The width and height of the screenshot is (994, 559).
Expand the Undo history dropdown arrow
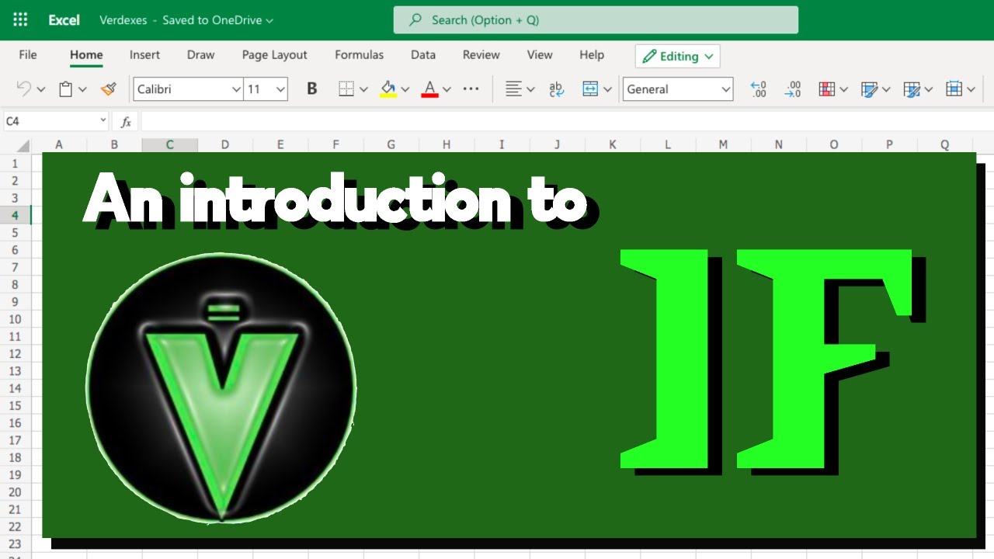pyautogui.click(x=41, y=90)
